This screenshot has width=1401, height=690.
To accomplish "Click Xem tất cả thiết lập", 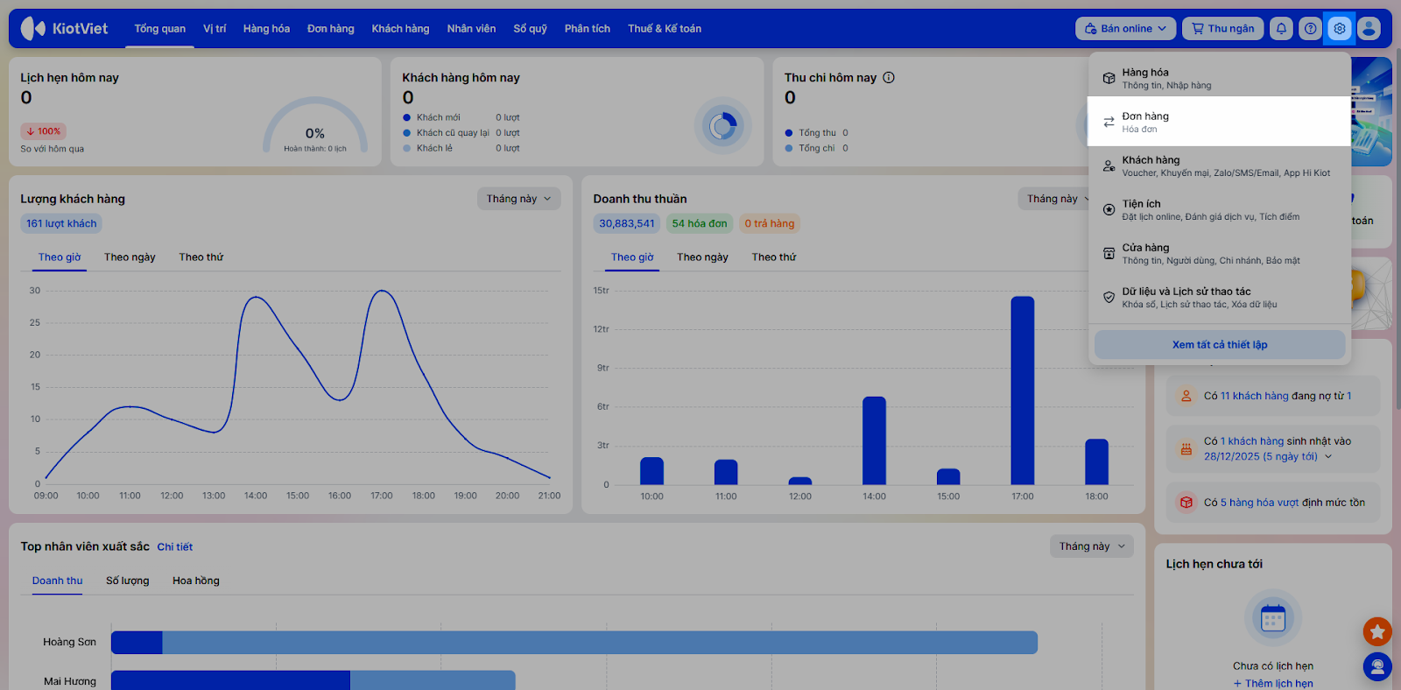I will 1220,345.
